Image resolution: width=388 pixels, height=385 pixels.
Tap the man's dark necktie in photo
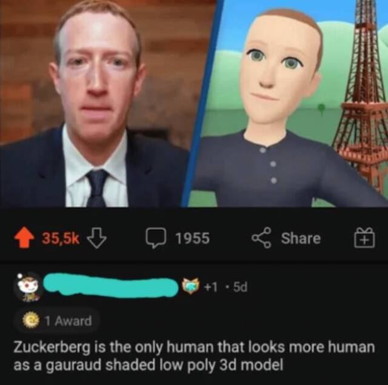coord(96,189)
